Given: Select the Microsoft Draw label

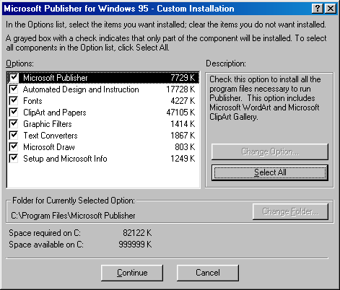Looking at the screenshot, I should tap(49, 147).
